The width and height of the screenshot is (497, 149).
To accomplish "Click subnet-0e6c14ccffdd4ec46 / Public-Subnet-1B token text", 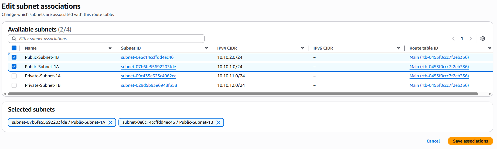I will click(168, 122).
